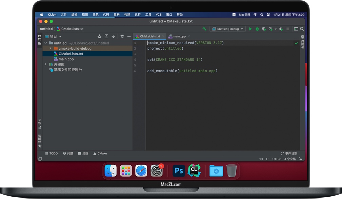The image size is (342, 199).
Task: Open the VCS menu
Action: pyautogui.click(x=159, y=14)
